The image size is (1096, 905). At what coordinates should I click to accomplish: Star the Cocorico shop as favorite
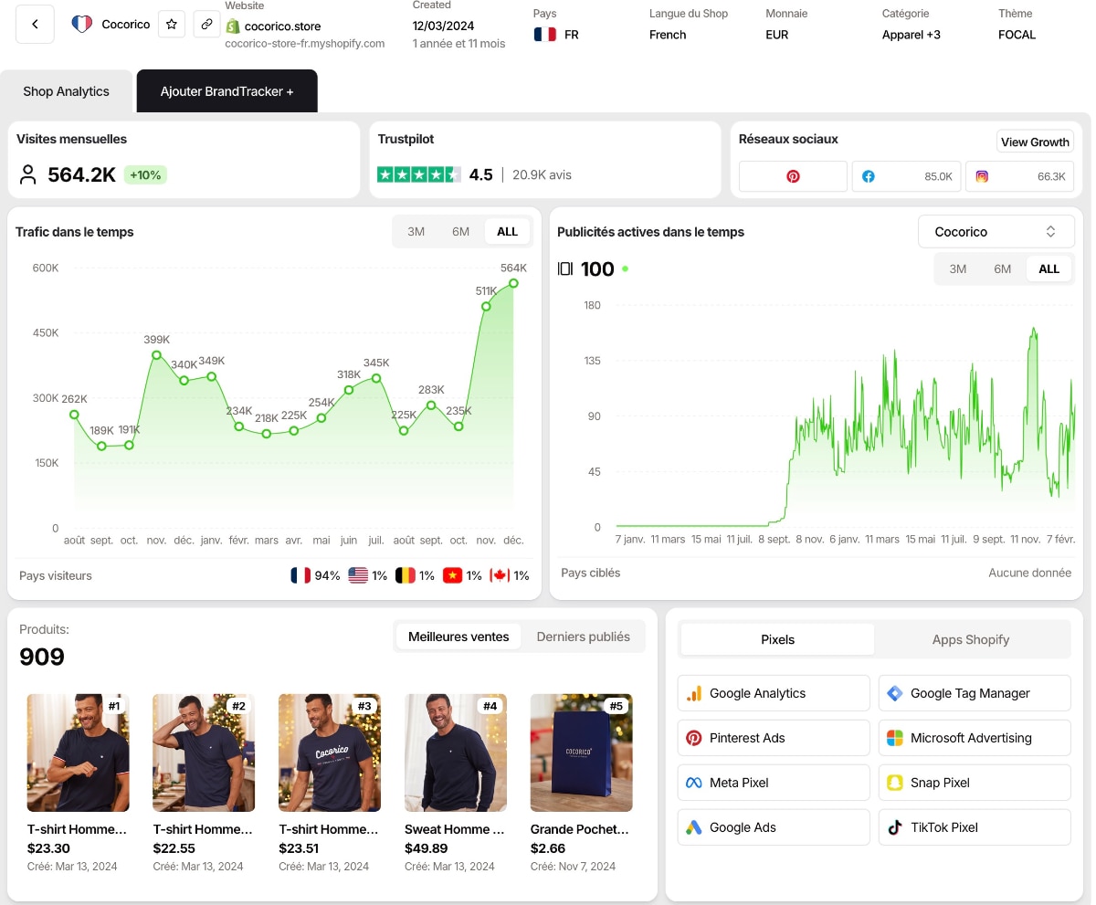pyautogui.click(x=172, y=25)
